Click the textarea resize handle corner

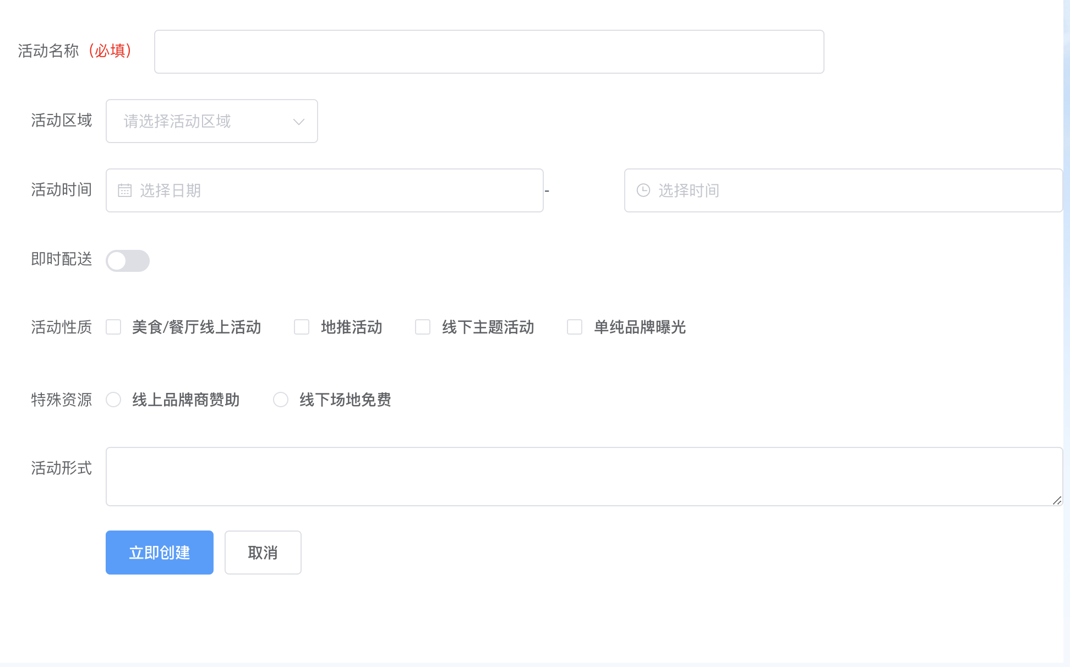(x=1057, y=500)
